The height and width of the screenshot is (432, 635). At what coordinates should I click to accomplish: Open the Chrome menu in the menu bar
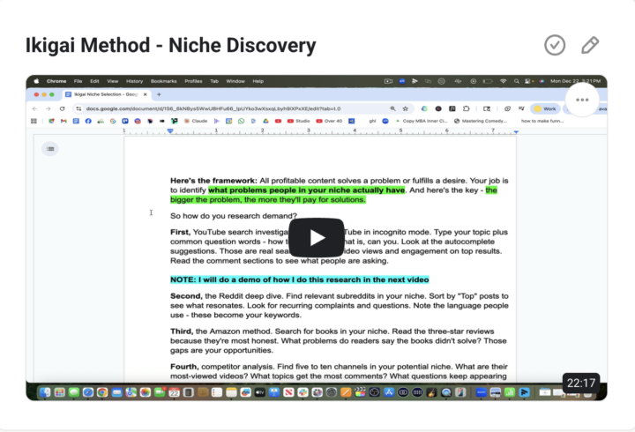click(56, 81)
